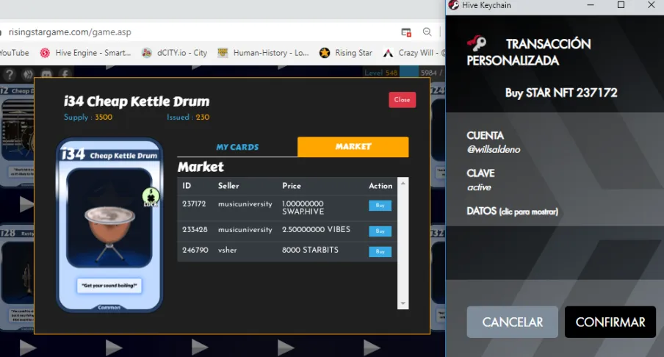The height and width of the screenshot is (357, 664).
Task: Buy card 233428 for 2.5 VIBES
Action: coord(380,231)
